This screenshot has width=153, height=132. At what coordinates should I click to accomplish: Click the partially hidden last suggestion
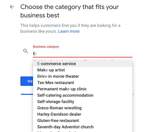[x=83, y=131]
